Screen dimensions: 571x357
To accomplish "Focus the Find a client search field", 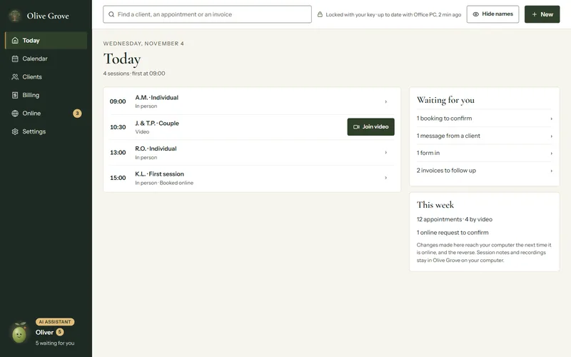I will (x=207, y=14).
